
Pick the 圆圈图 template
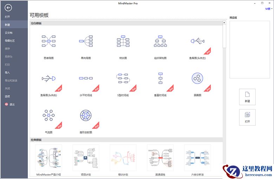[197, 78]
